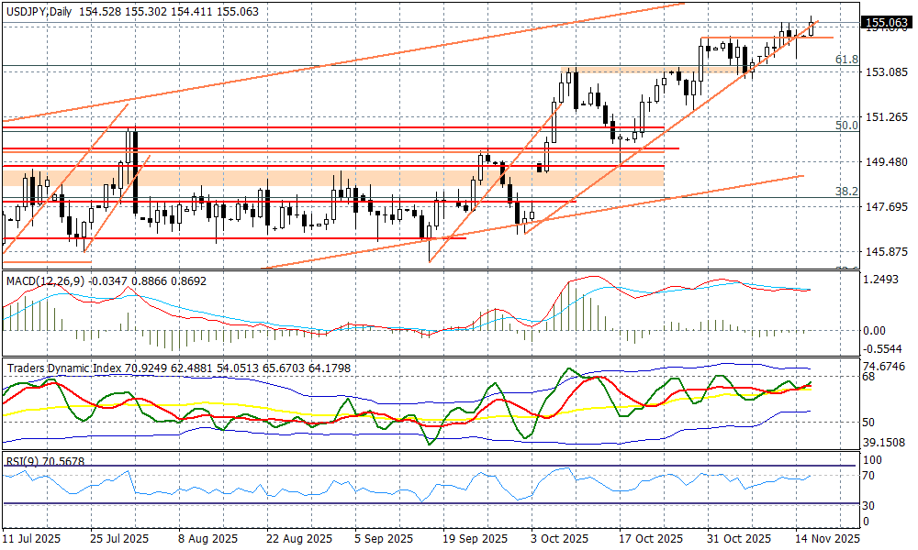Click 8 Aug 2025 on time axis
The width and height of the screenshot is (918, 550).
pyautogui.click(x=207, y=539)
